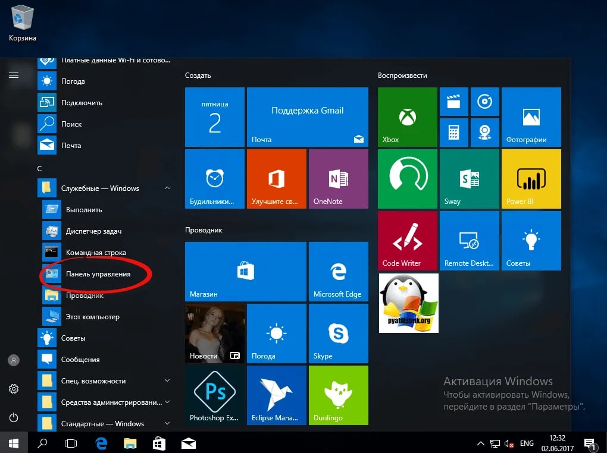Open the Groove Music disc tile
Image resolution: width=607 pixels, height=453 pixels.
pos(484,101)
